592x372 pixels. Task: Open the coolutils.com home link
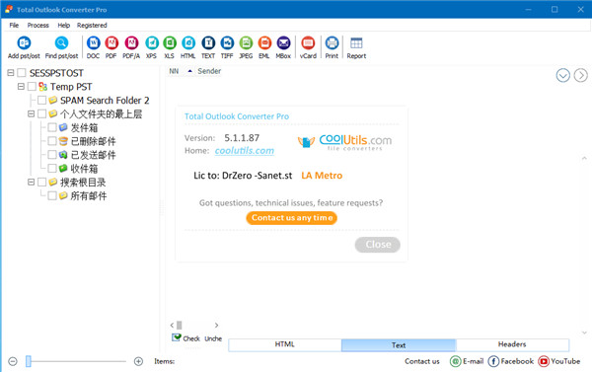[245, 151]
